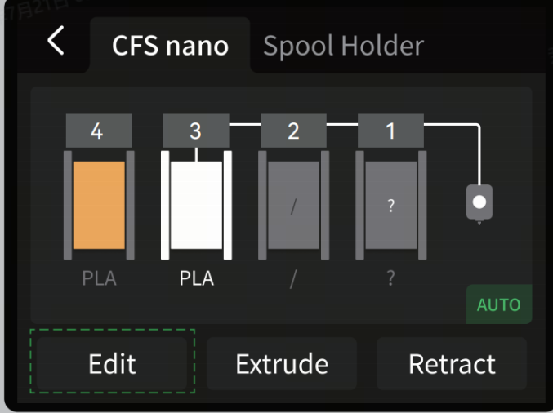Go back using the left arrow icon
Image resolution: width=553 pixels, height=413 pixels.
pyautogui.click(x=56, y=40)
